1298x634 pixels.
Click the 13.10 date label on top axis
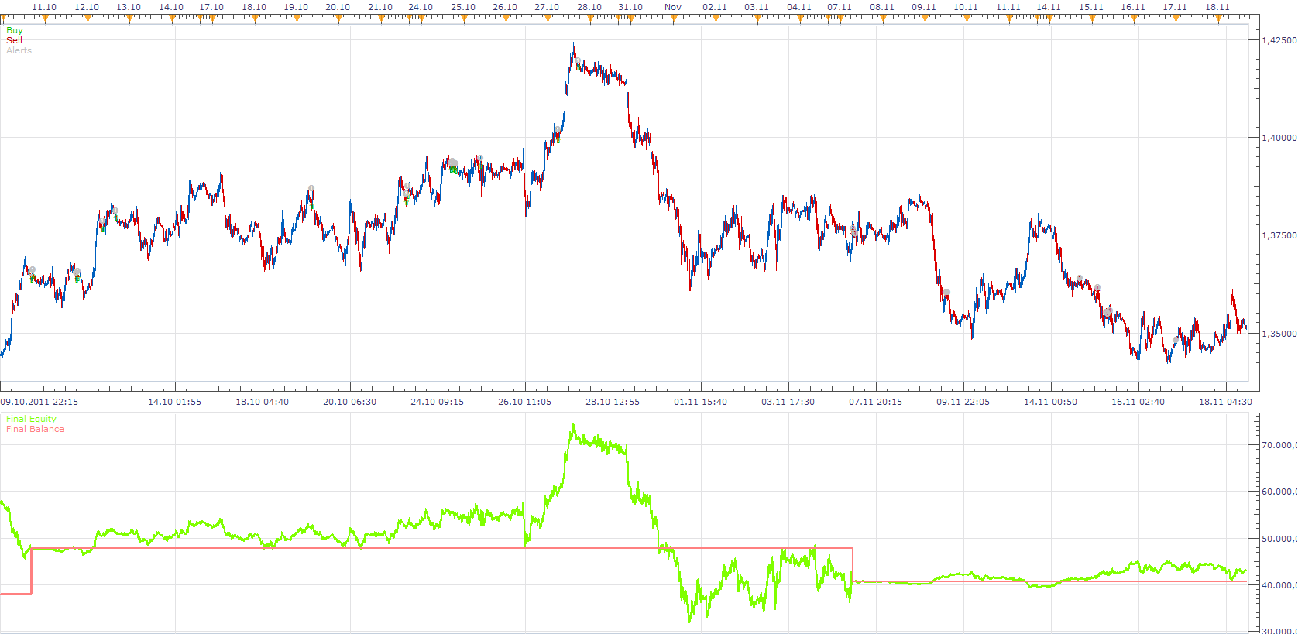pos(129,7)
